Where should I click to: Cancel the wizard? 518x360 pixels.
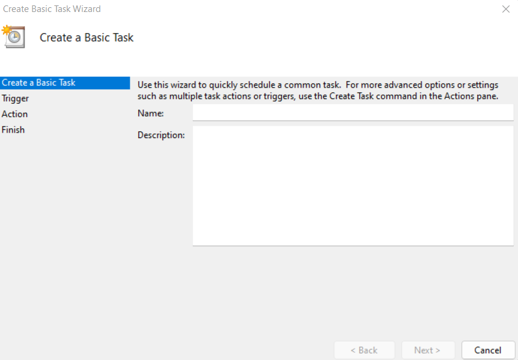(x=488, y=350)
